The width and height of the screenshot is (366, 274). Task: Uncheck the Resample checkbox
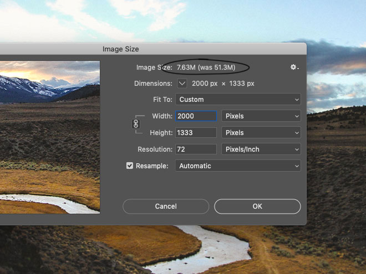tap(130, 166)
